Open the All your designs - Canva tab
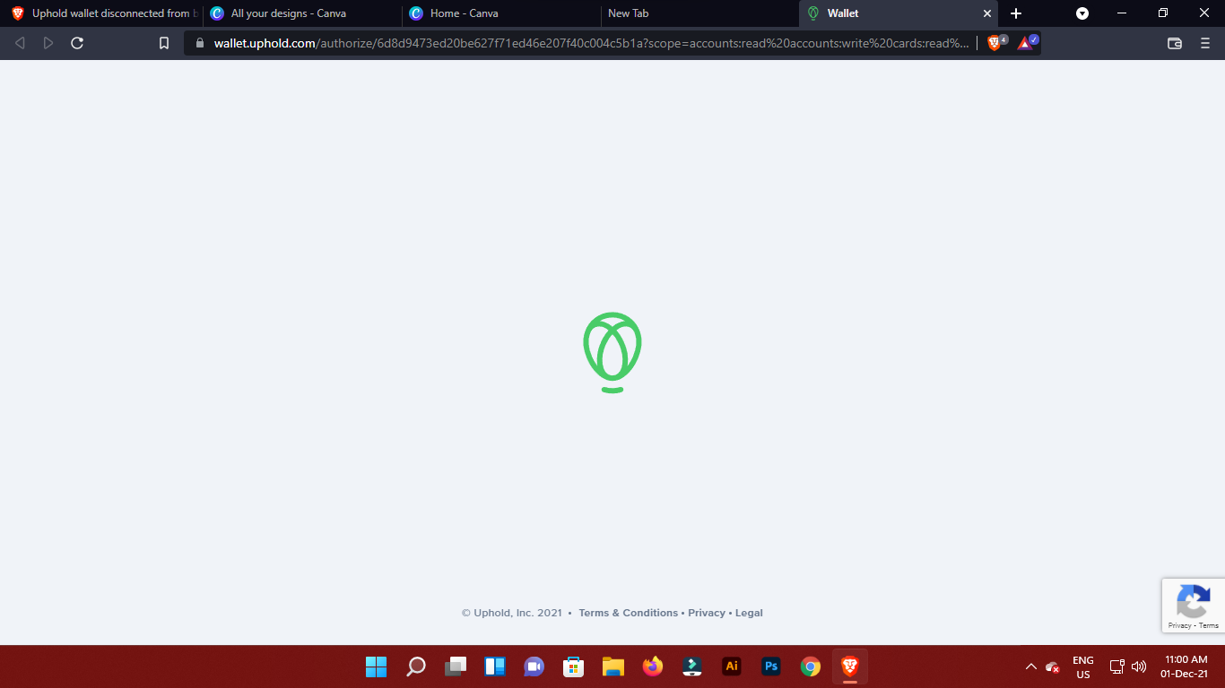1225x688 pixels. [302, 13]
